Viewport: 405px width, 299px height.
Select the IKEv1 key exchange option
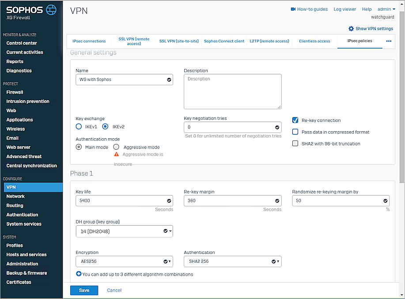coord(79,127)
